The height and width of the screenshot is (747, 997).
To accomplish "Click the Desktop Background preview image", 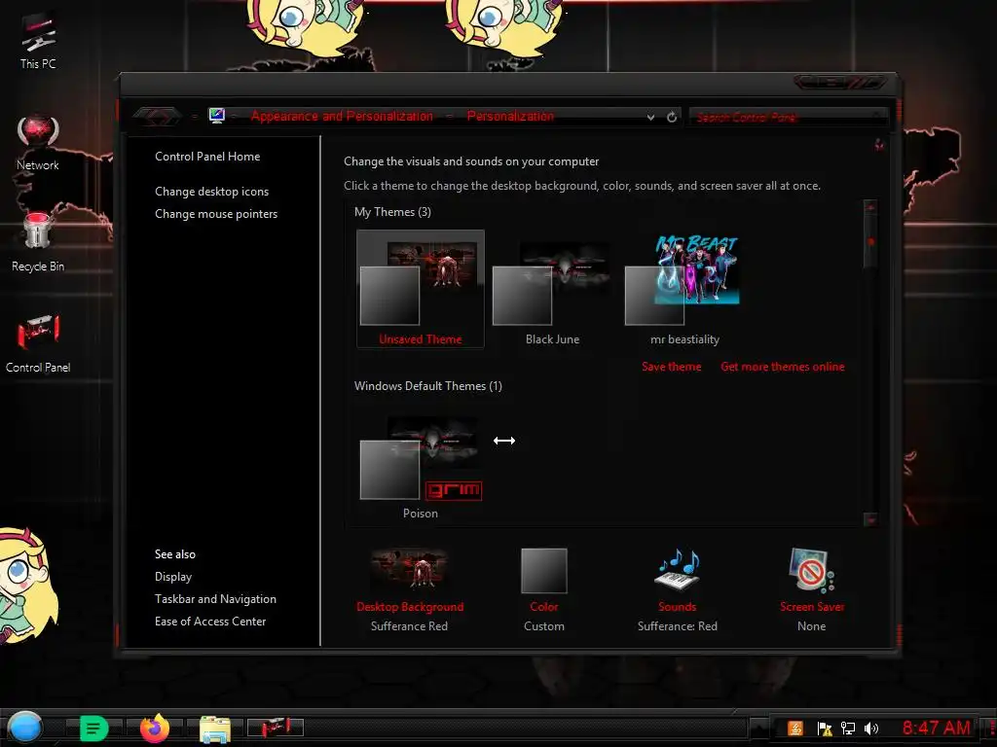I will click(x=410, y=568).
